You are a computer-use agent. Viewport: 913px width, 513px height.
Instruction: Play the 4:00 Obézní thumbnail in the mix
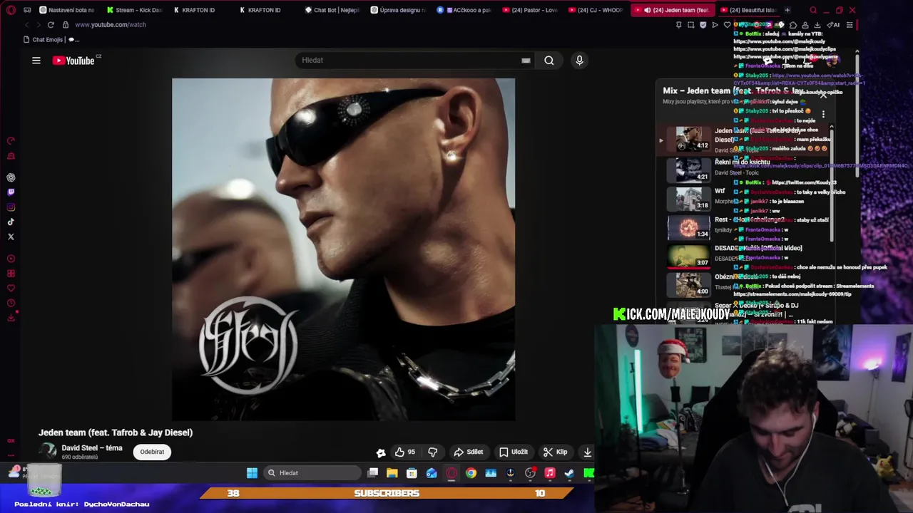(x=688, y=285)
